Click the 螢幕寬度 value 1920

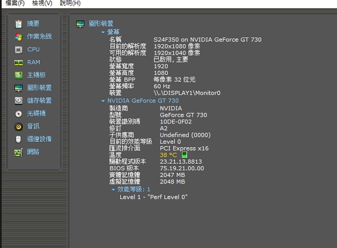pos(161,66)
